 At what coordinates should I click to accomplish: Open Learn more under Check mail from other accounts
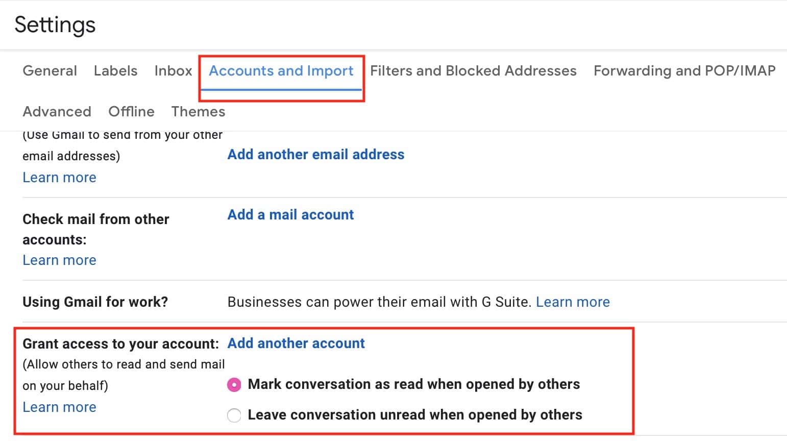tap(59, 260)
